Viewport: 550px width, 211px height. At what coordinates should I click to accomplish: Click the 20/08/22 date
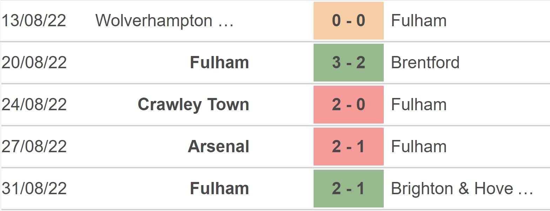(x=34, y=63)
